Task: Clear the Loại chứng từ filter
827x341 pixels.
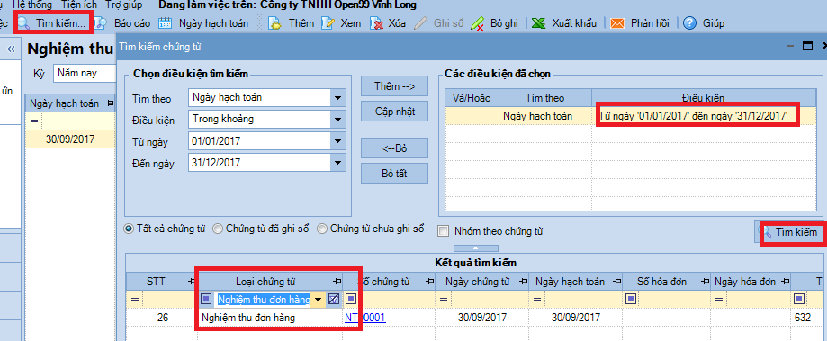Action: (x=333, y=300)
